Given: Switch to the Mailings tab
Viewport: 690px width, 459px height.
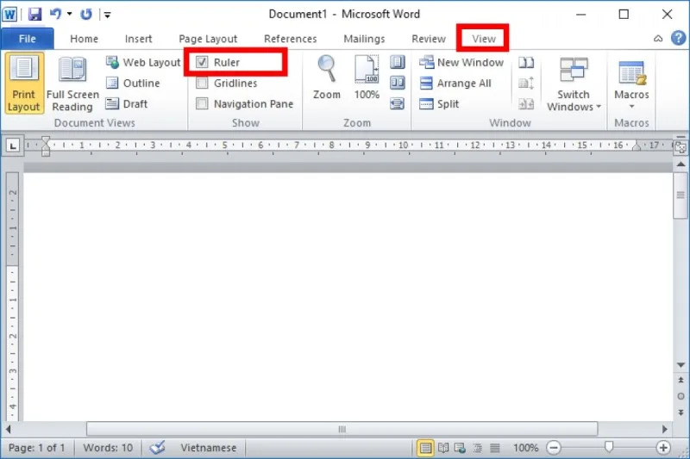Looking at the screenshot, I should pyautogui.click(x=364, y=39).
